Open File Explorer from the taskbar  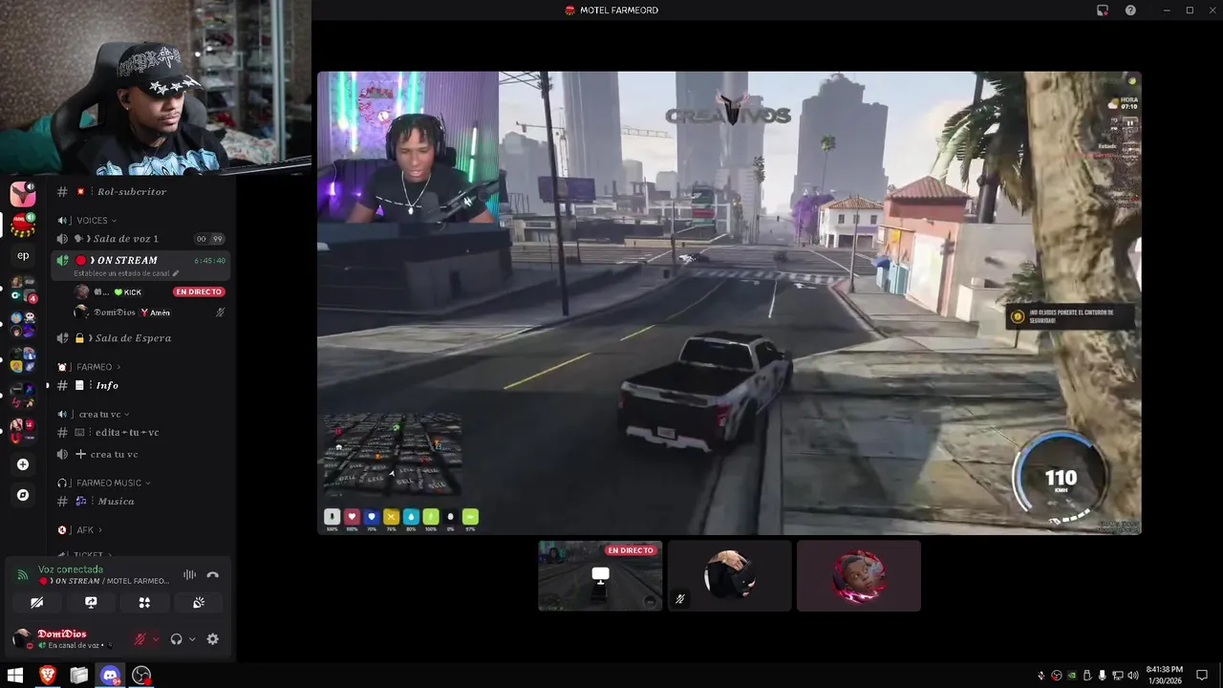click(78, 676)
